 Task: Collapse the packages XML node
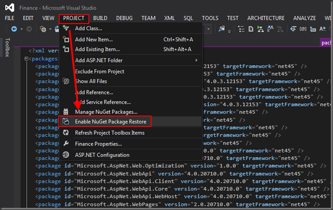[x=26, y=59]
